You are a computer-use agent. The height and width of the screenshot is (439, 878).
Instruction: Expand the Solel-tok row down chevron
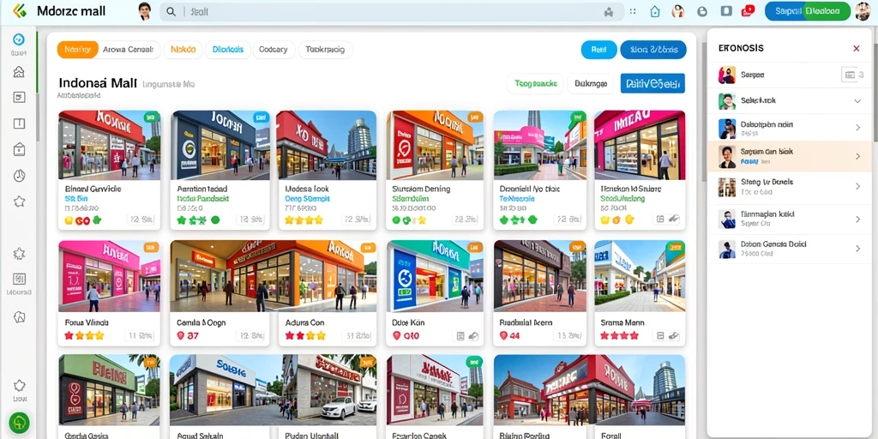(857, 101)
